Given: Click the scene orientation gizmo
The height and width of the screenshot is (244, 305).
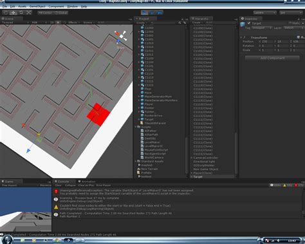Looking at the screenshot, I should [x=121, y=37].
